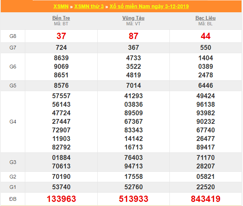Open the Bến Tre province link

61,18
